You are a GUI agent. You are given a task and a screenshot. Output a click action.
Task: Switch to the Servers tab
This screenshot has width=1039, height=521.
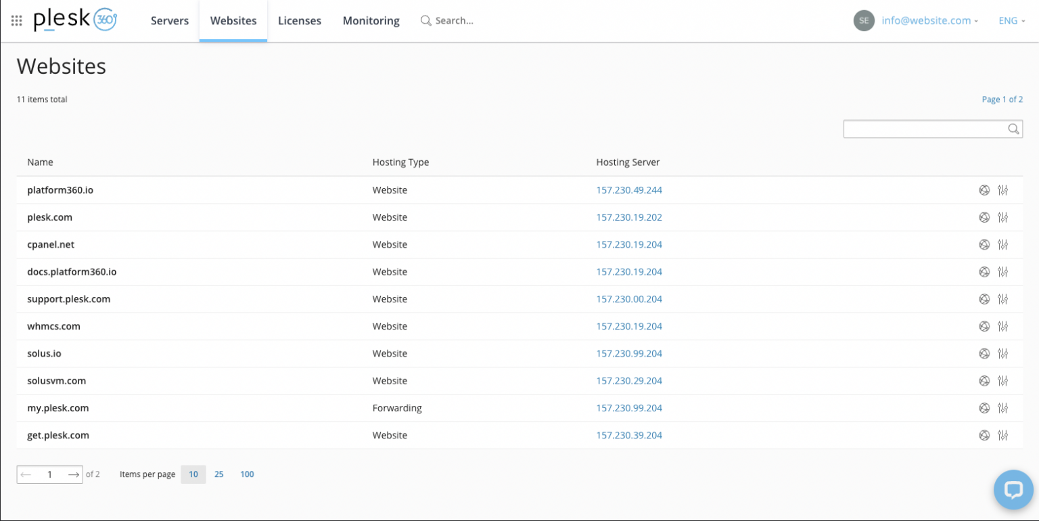click(169, 20)
